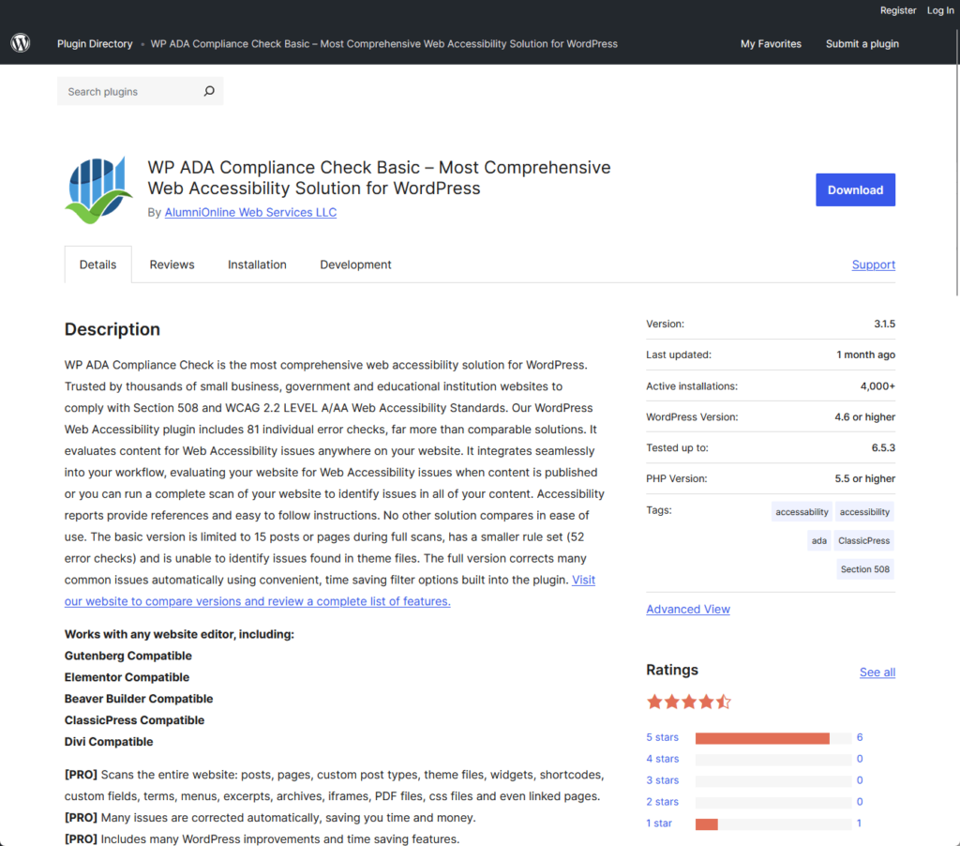Screen dimensions: 960x846
Task: Open 4 stars reviews link
Action: 663,759
